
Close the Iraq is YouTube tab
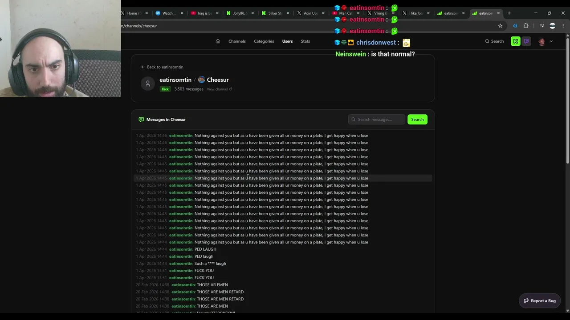click(x=217, y=13)
